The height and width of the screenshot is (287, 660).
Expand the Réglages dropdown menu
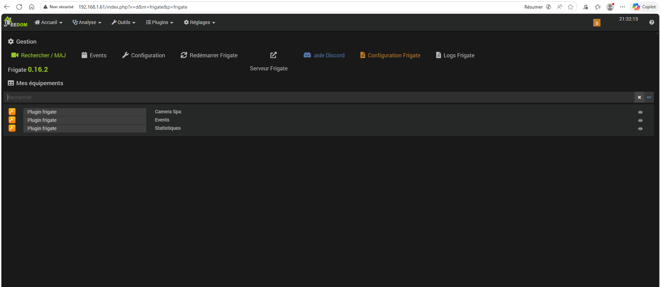tap(200, 22)
